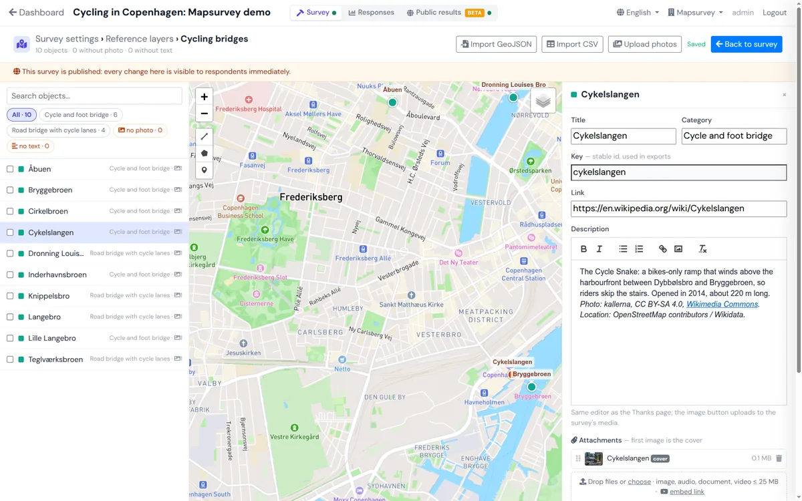
Task: Tick the Åbuen checkbox
Action: click(x=10, y=169)
